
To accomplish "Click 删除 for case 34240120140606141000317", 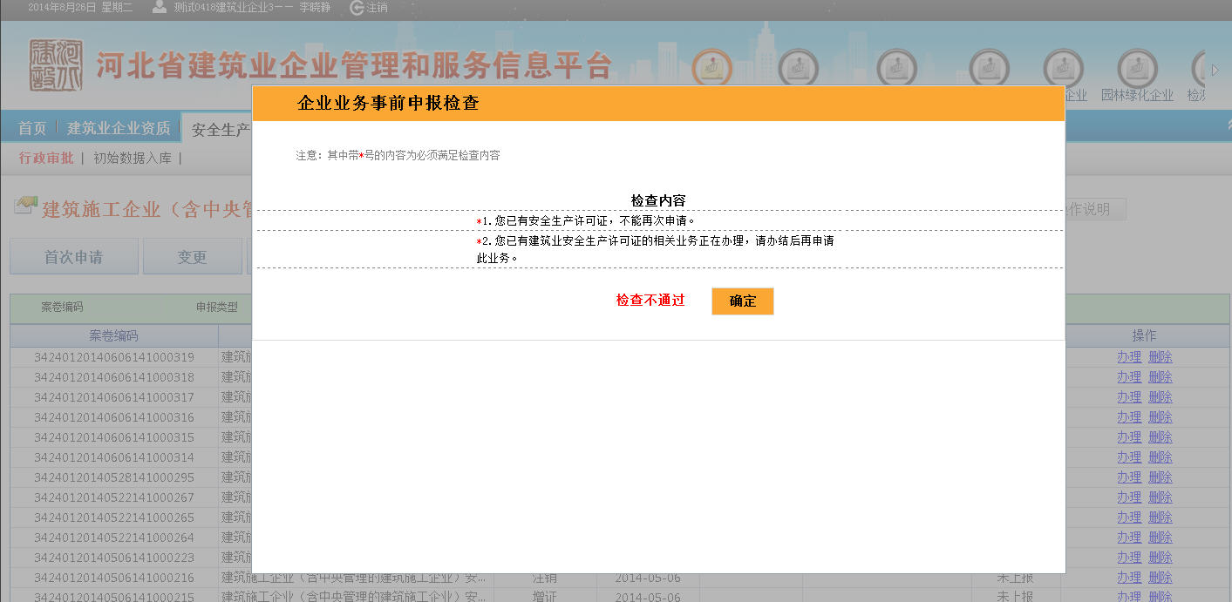I will (x=1161, y=397).
